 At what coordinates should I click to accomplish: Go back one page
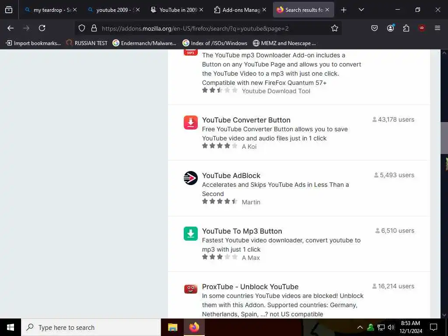(10, 28)
